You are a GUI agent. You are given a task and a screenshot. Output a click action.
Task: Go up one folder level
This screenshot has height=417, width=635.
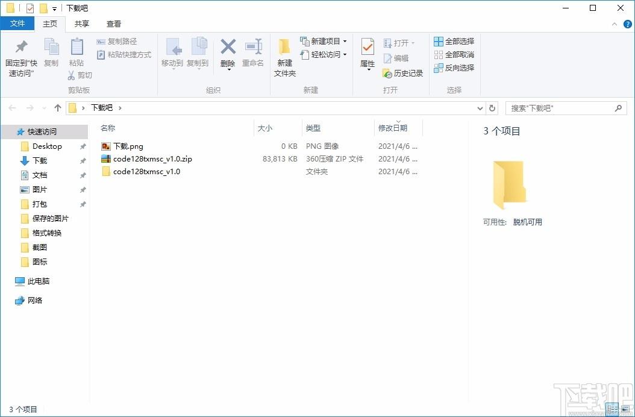[x=57, y=108]
